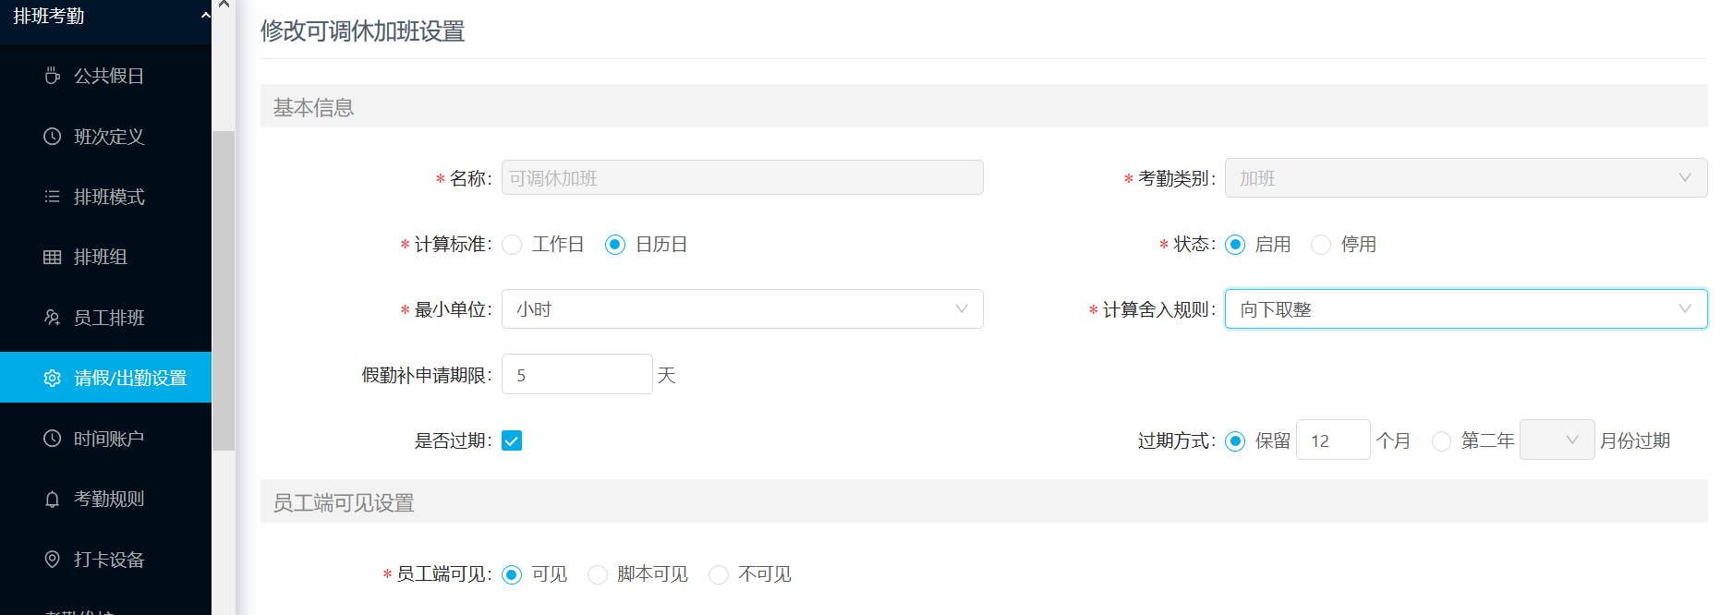Screen dimensions: 1721x615
Task: Expand the 计算舍入规则 dropdown
Action: [x=1466, y=309]
